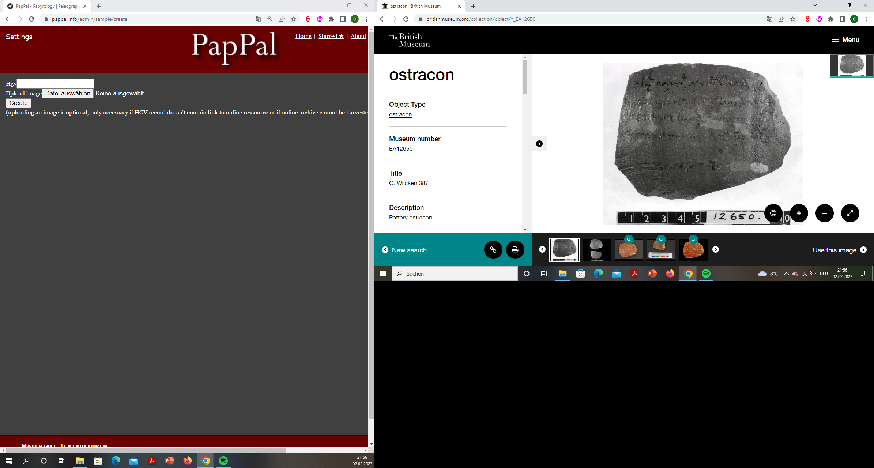
Task: Go to previous thumbnails in the image carousel
Action: click(542, 249)
